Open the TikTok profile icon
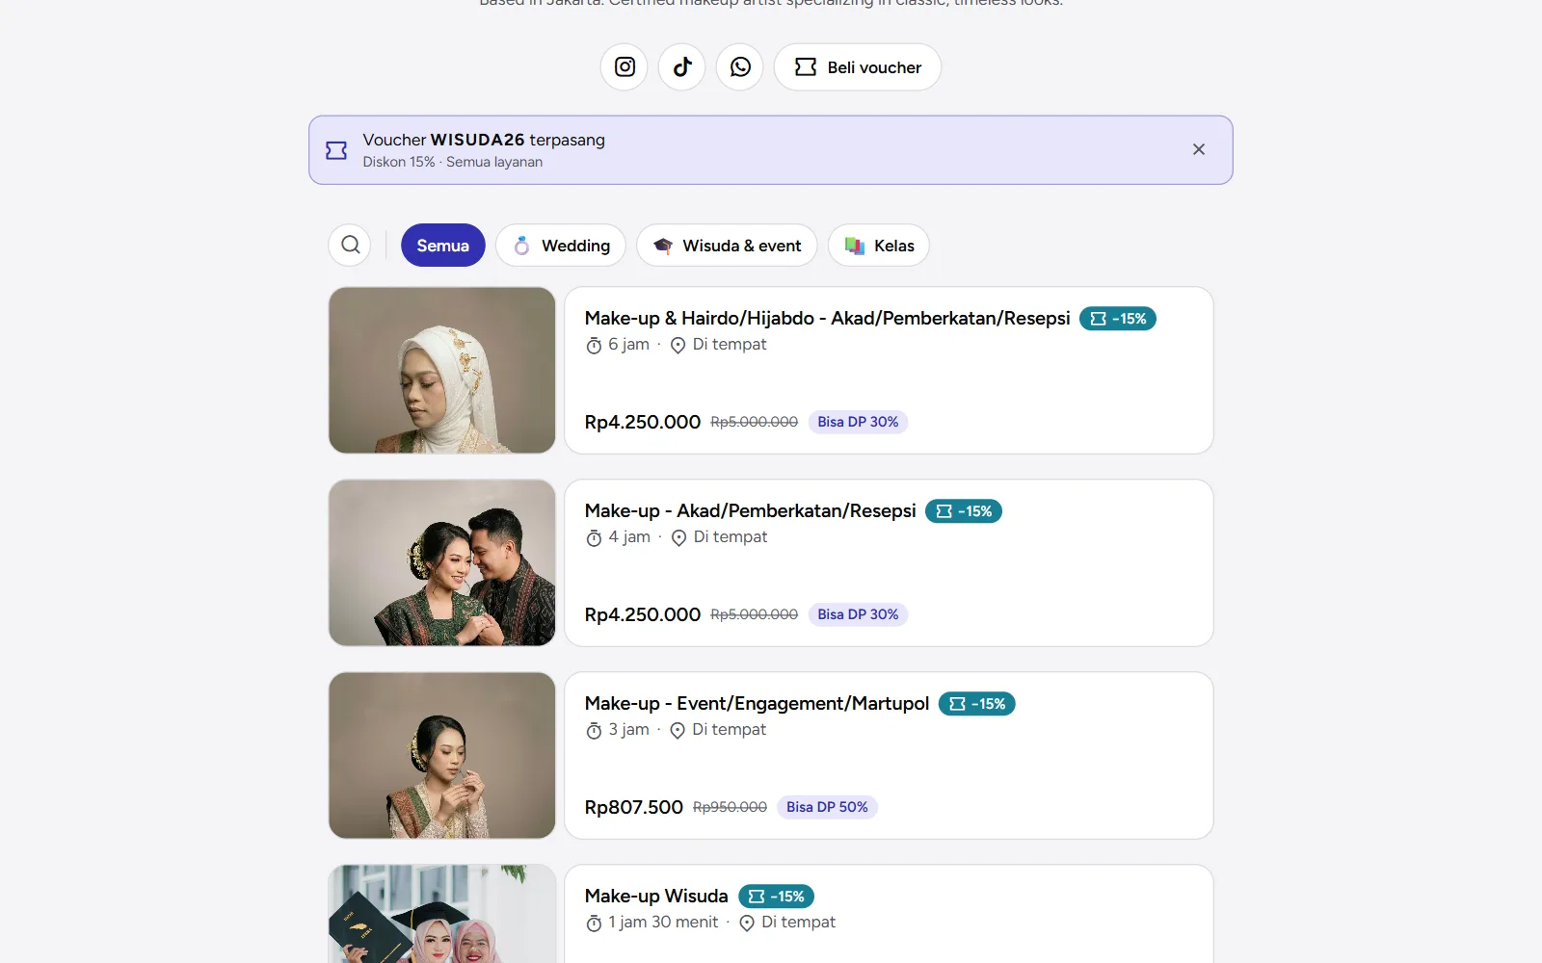The image size is (1542, 963). (x=682, y=67)
